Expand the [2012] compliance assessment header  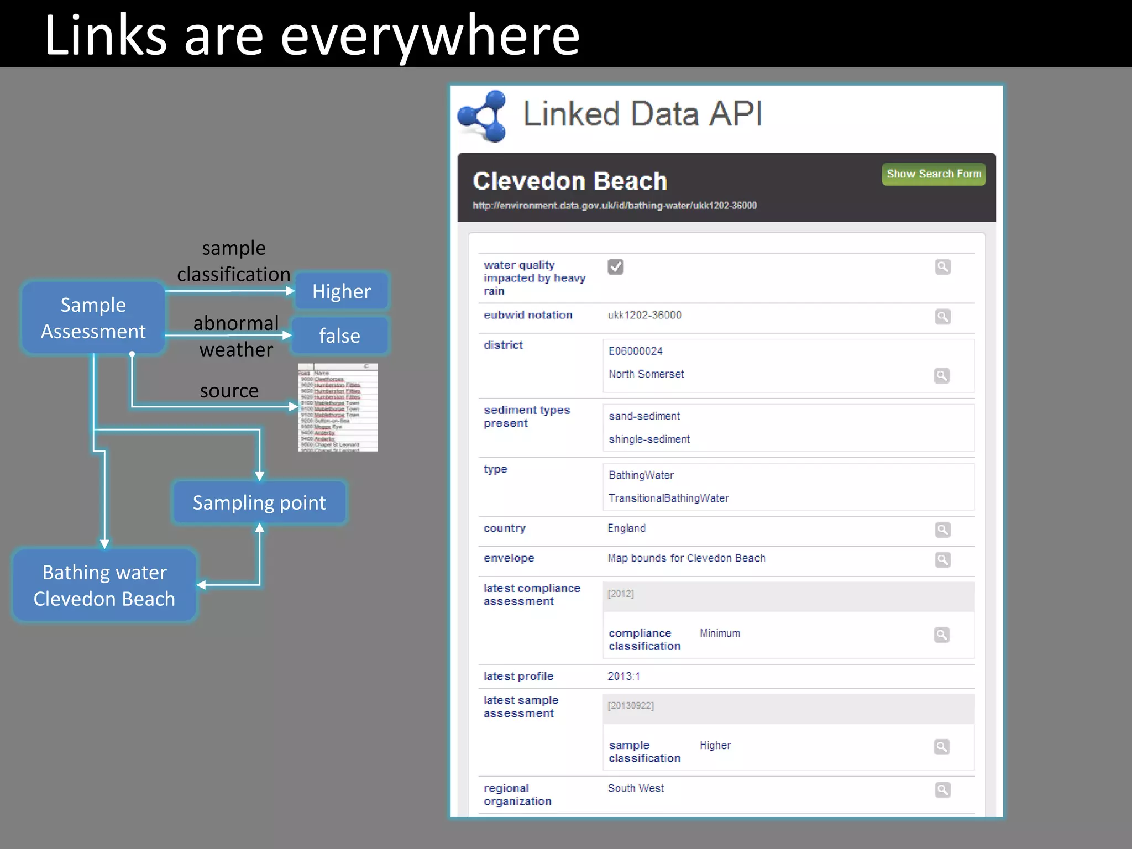click(x=621, y=594)
